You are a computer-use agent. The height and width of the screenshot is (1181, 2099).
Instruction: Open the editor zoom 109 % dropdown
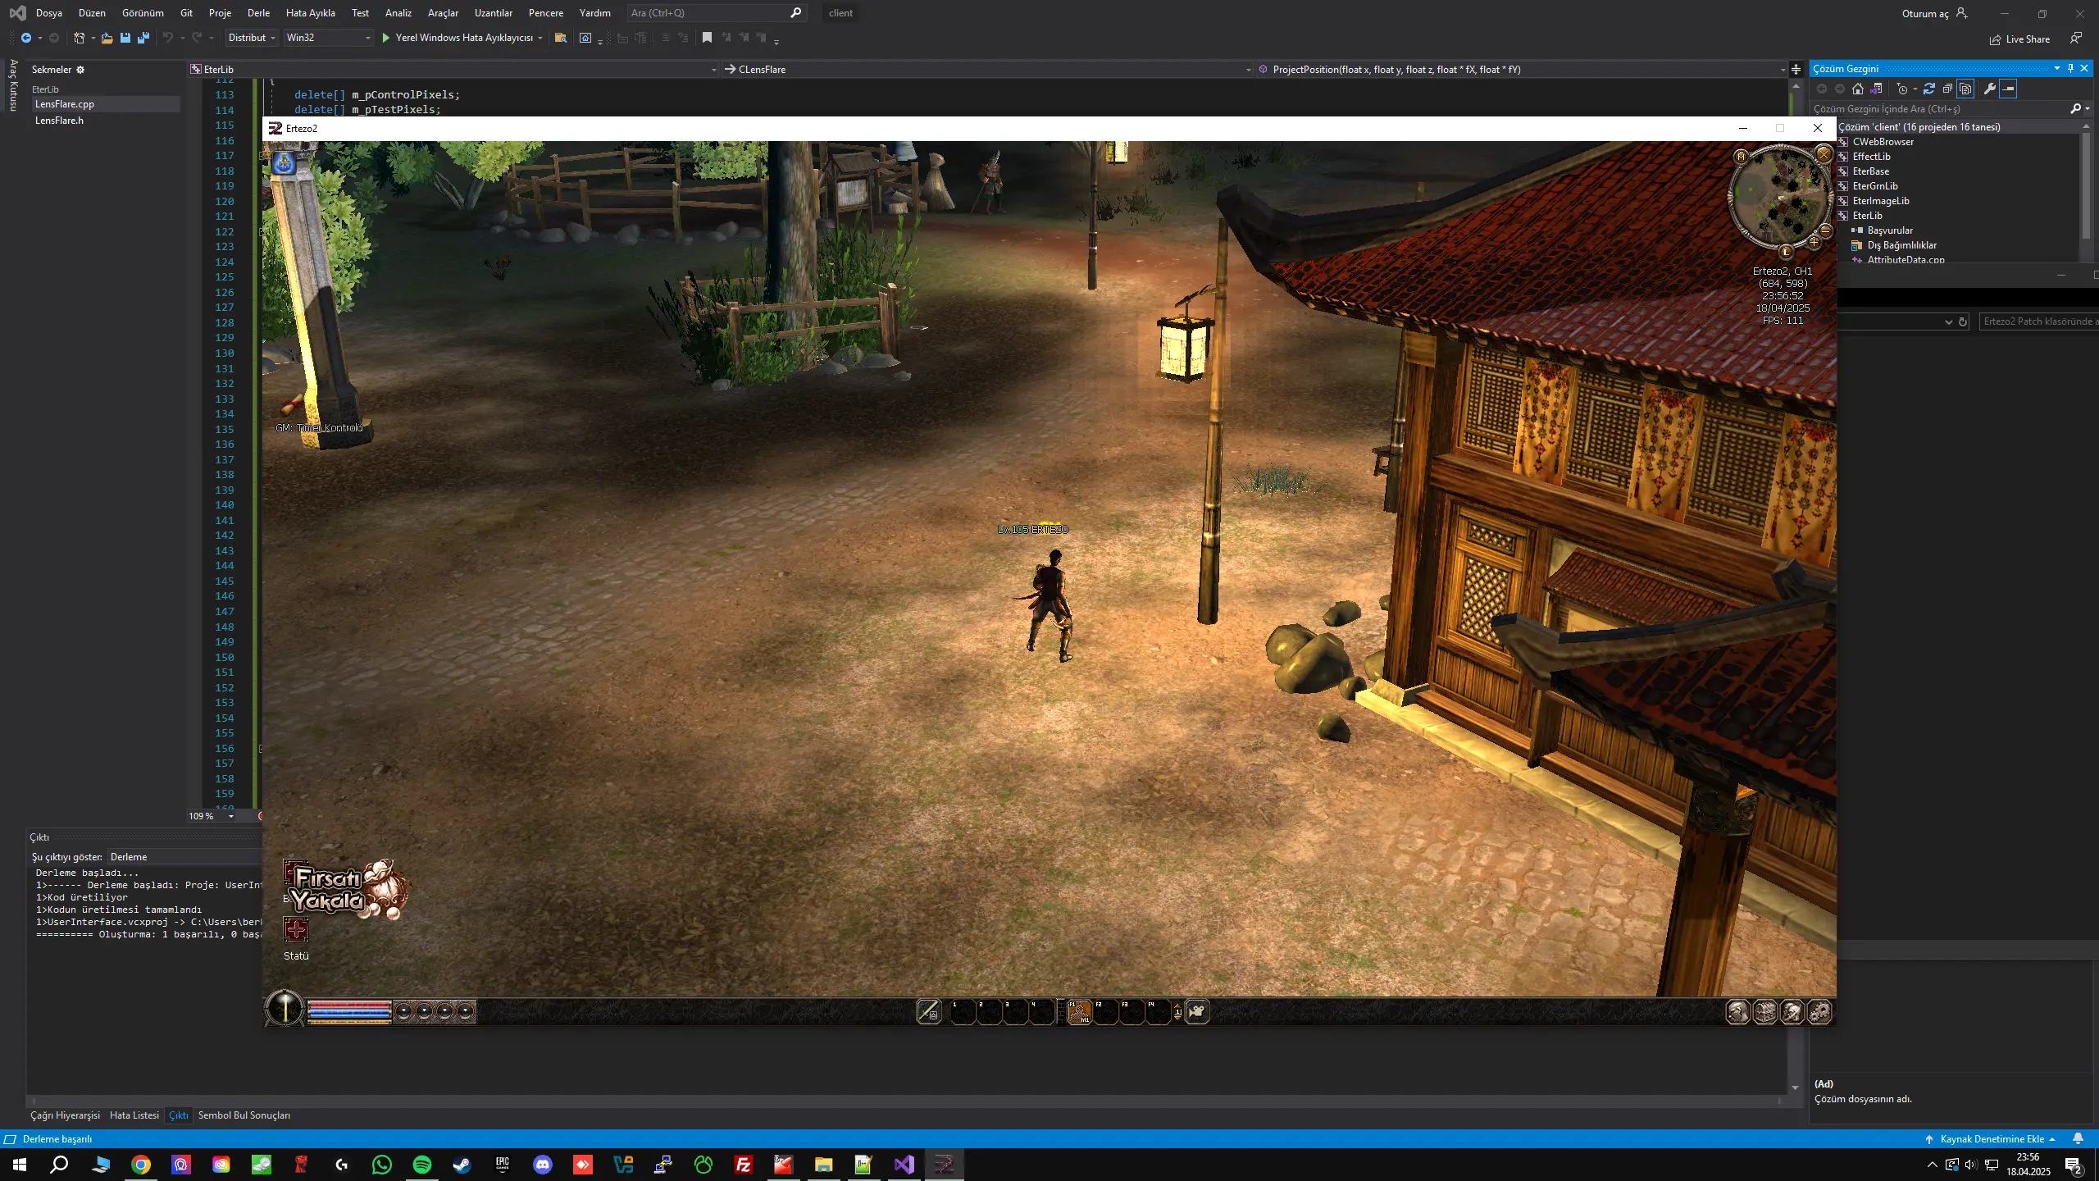[212, 816]
